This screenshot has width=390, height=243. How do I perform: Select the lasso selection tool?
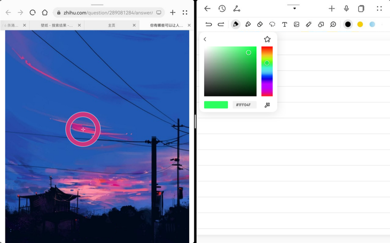272,24
